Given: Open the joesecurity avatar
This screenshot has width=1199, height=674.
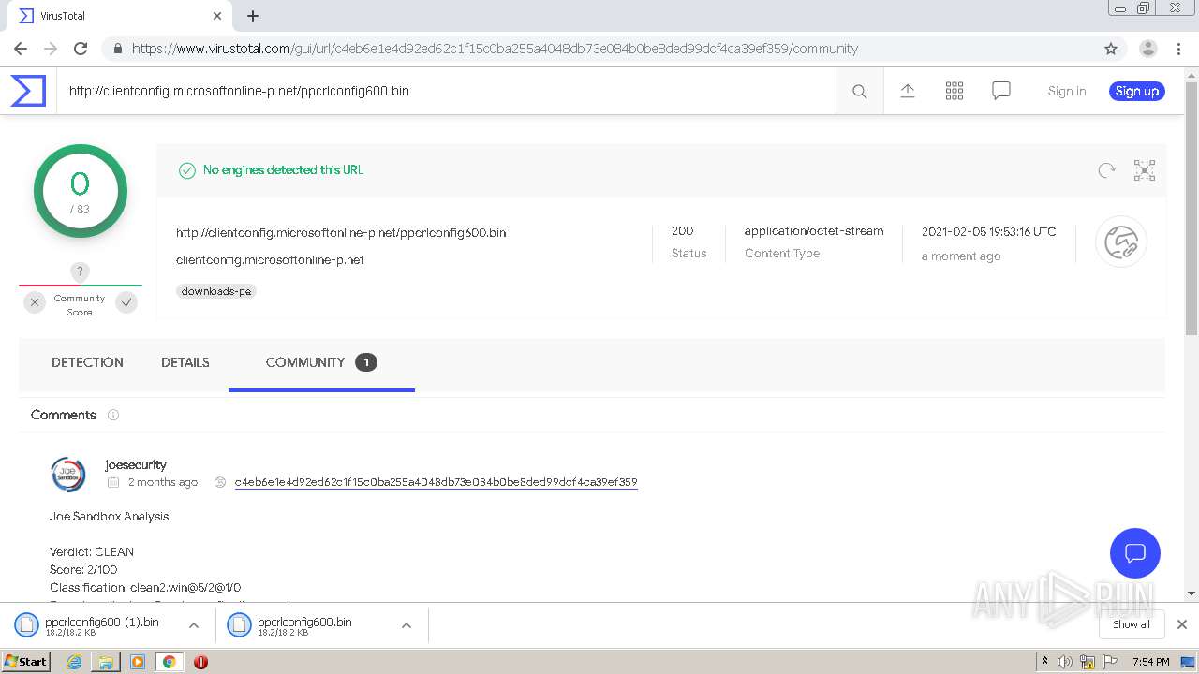Looking at the screenshot, I should [x=68, y=475].
